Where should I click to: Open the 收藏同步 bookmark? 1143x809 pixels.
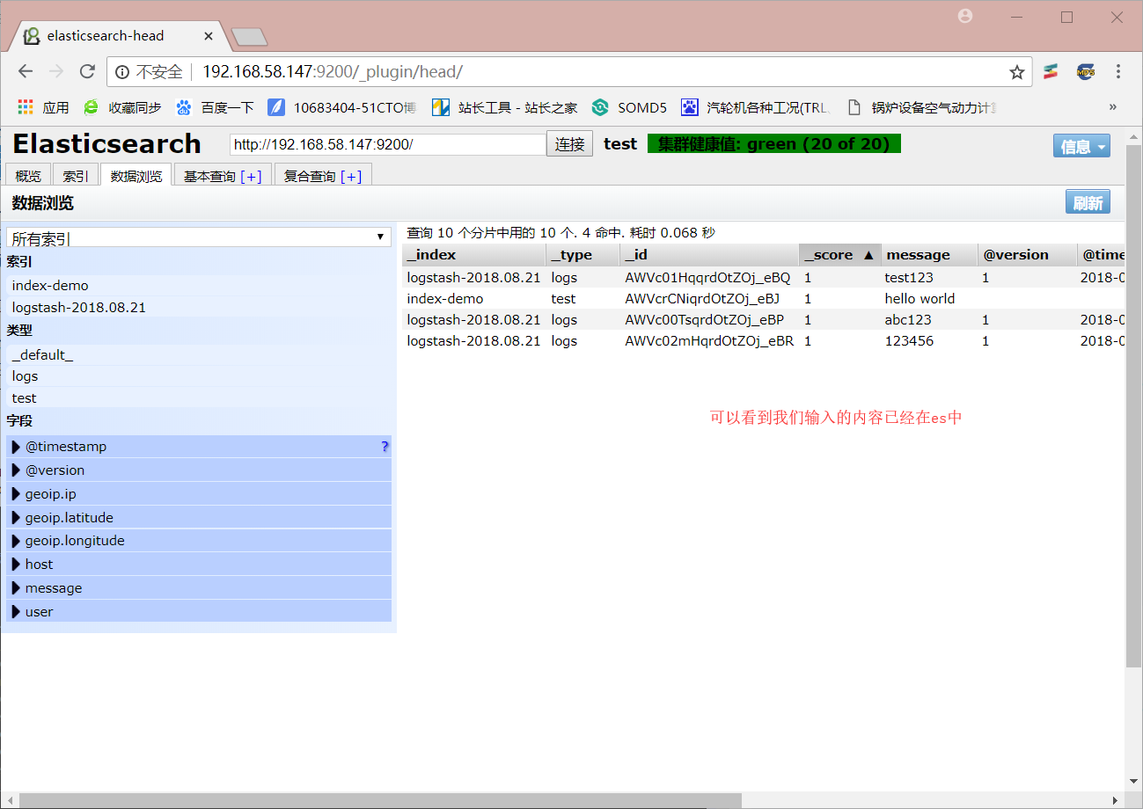[x=122, y=107]
